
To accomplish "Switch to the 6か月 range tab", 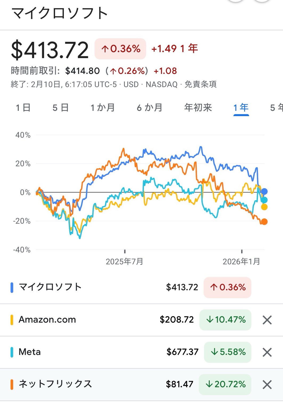I will [150, 108].
